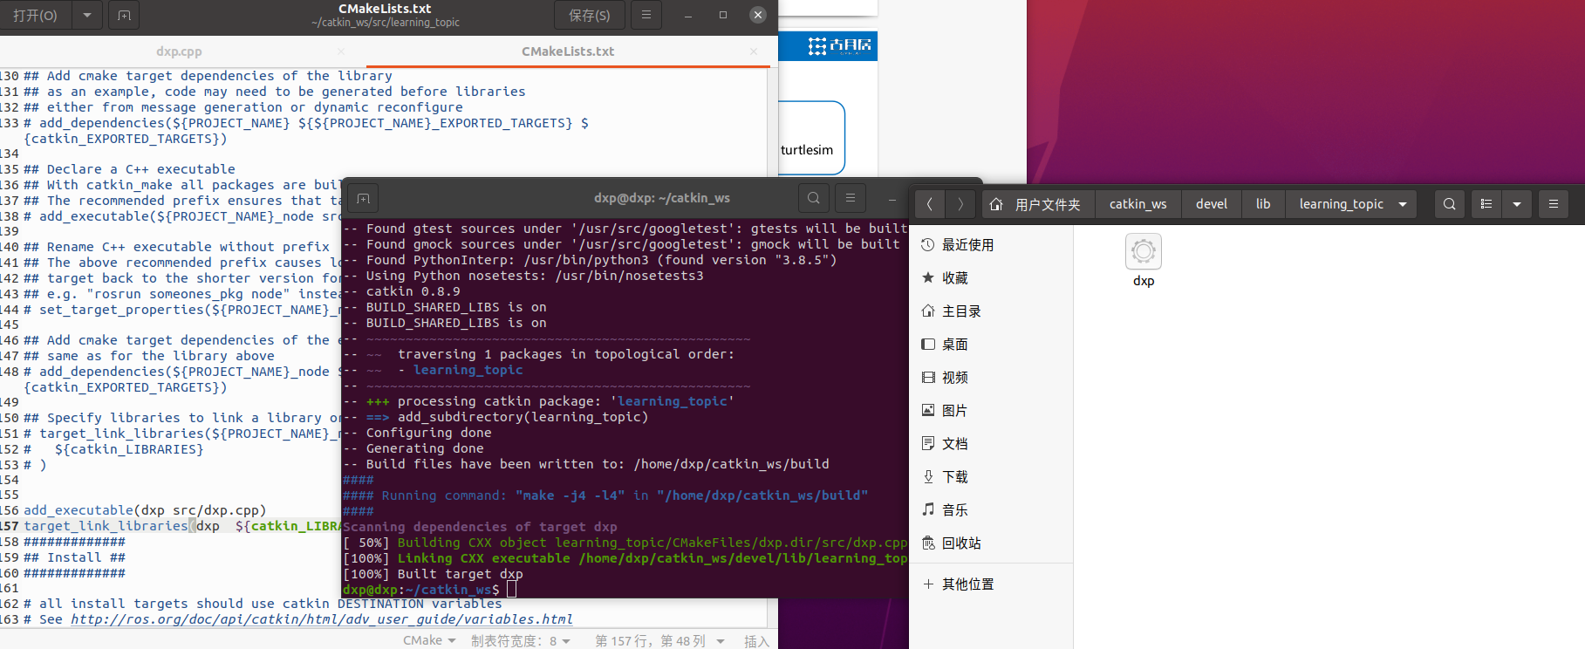Toggle the 插入 insert mode indicator
This screenshot has height=649, width=1585.
(x=756, y=641)
